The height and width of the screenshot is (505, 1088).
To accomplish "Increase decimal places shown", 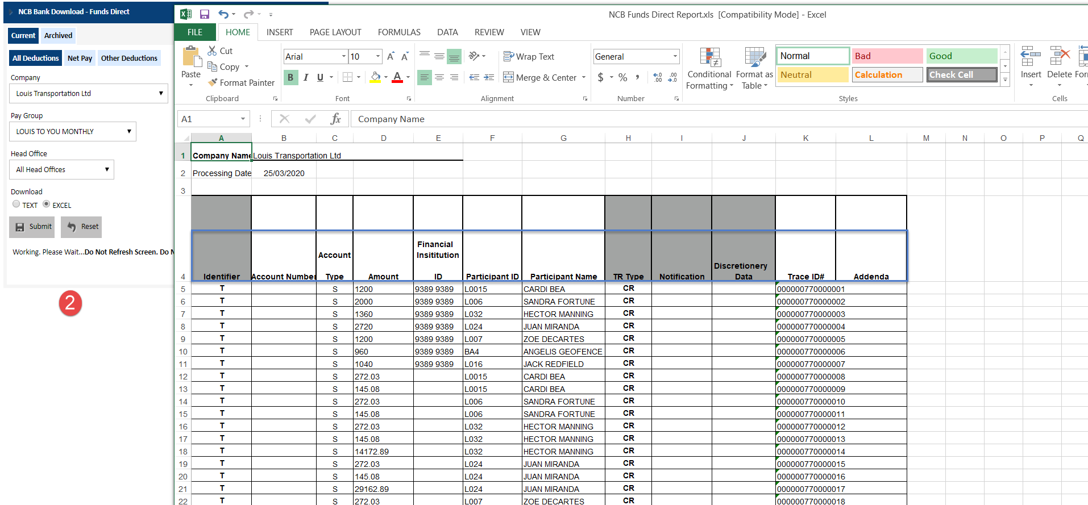I will (658, 77).
